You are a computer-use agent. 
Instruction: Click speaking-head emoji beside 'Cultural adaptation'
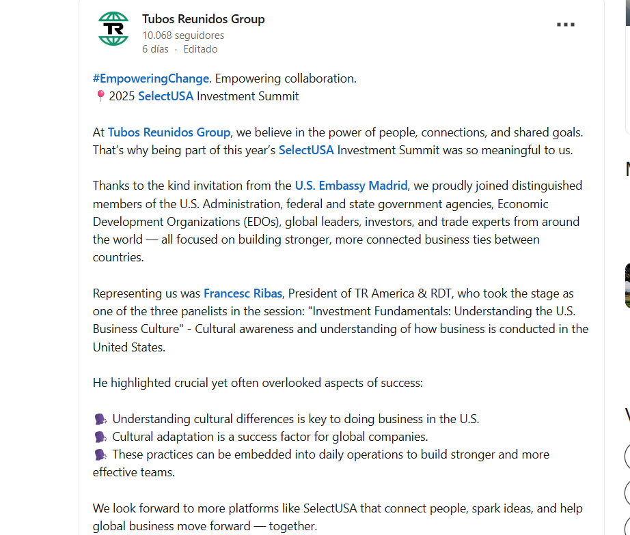[x=100, y=437]
